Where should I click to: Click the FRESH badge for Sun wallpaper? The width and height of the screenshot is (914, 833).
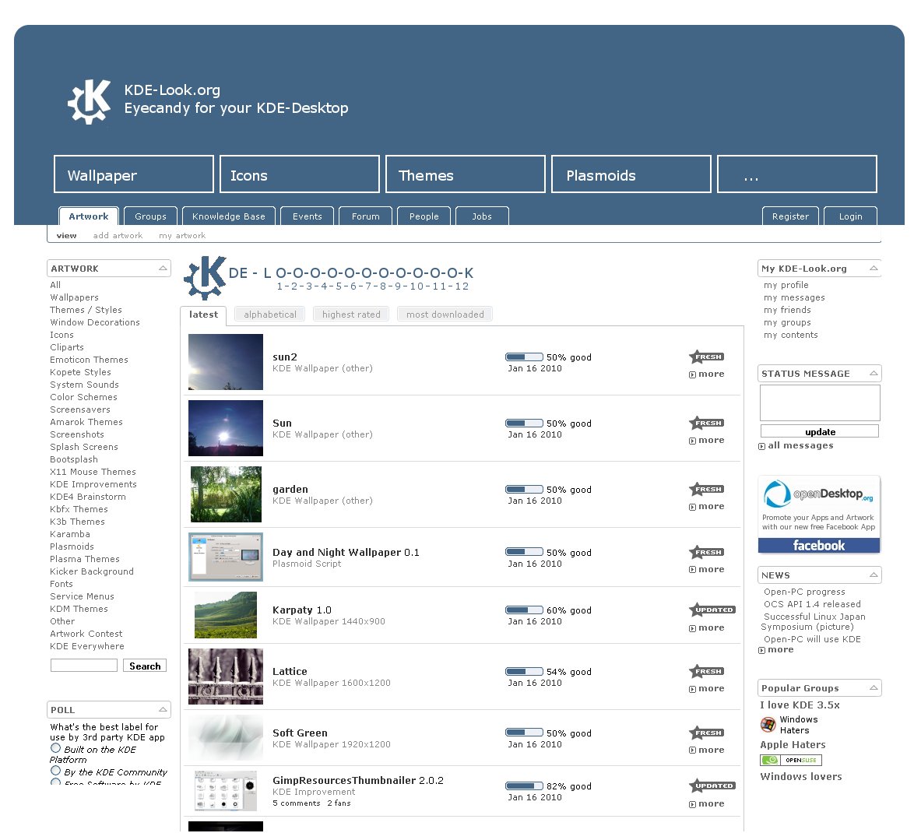706,423
